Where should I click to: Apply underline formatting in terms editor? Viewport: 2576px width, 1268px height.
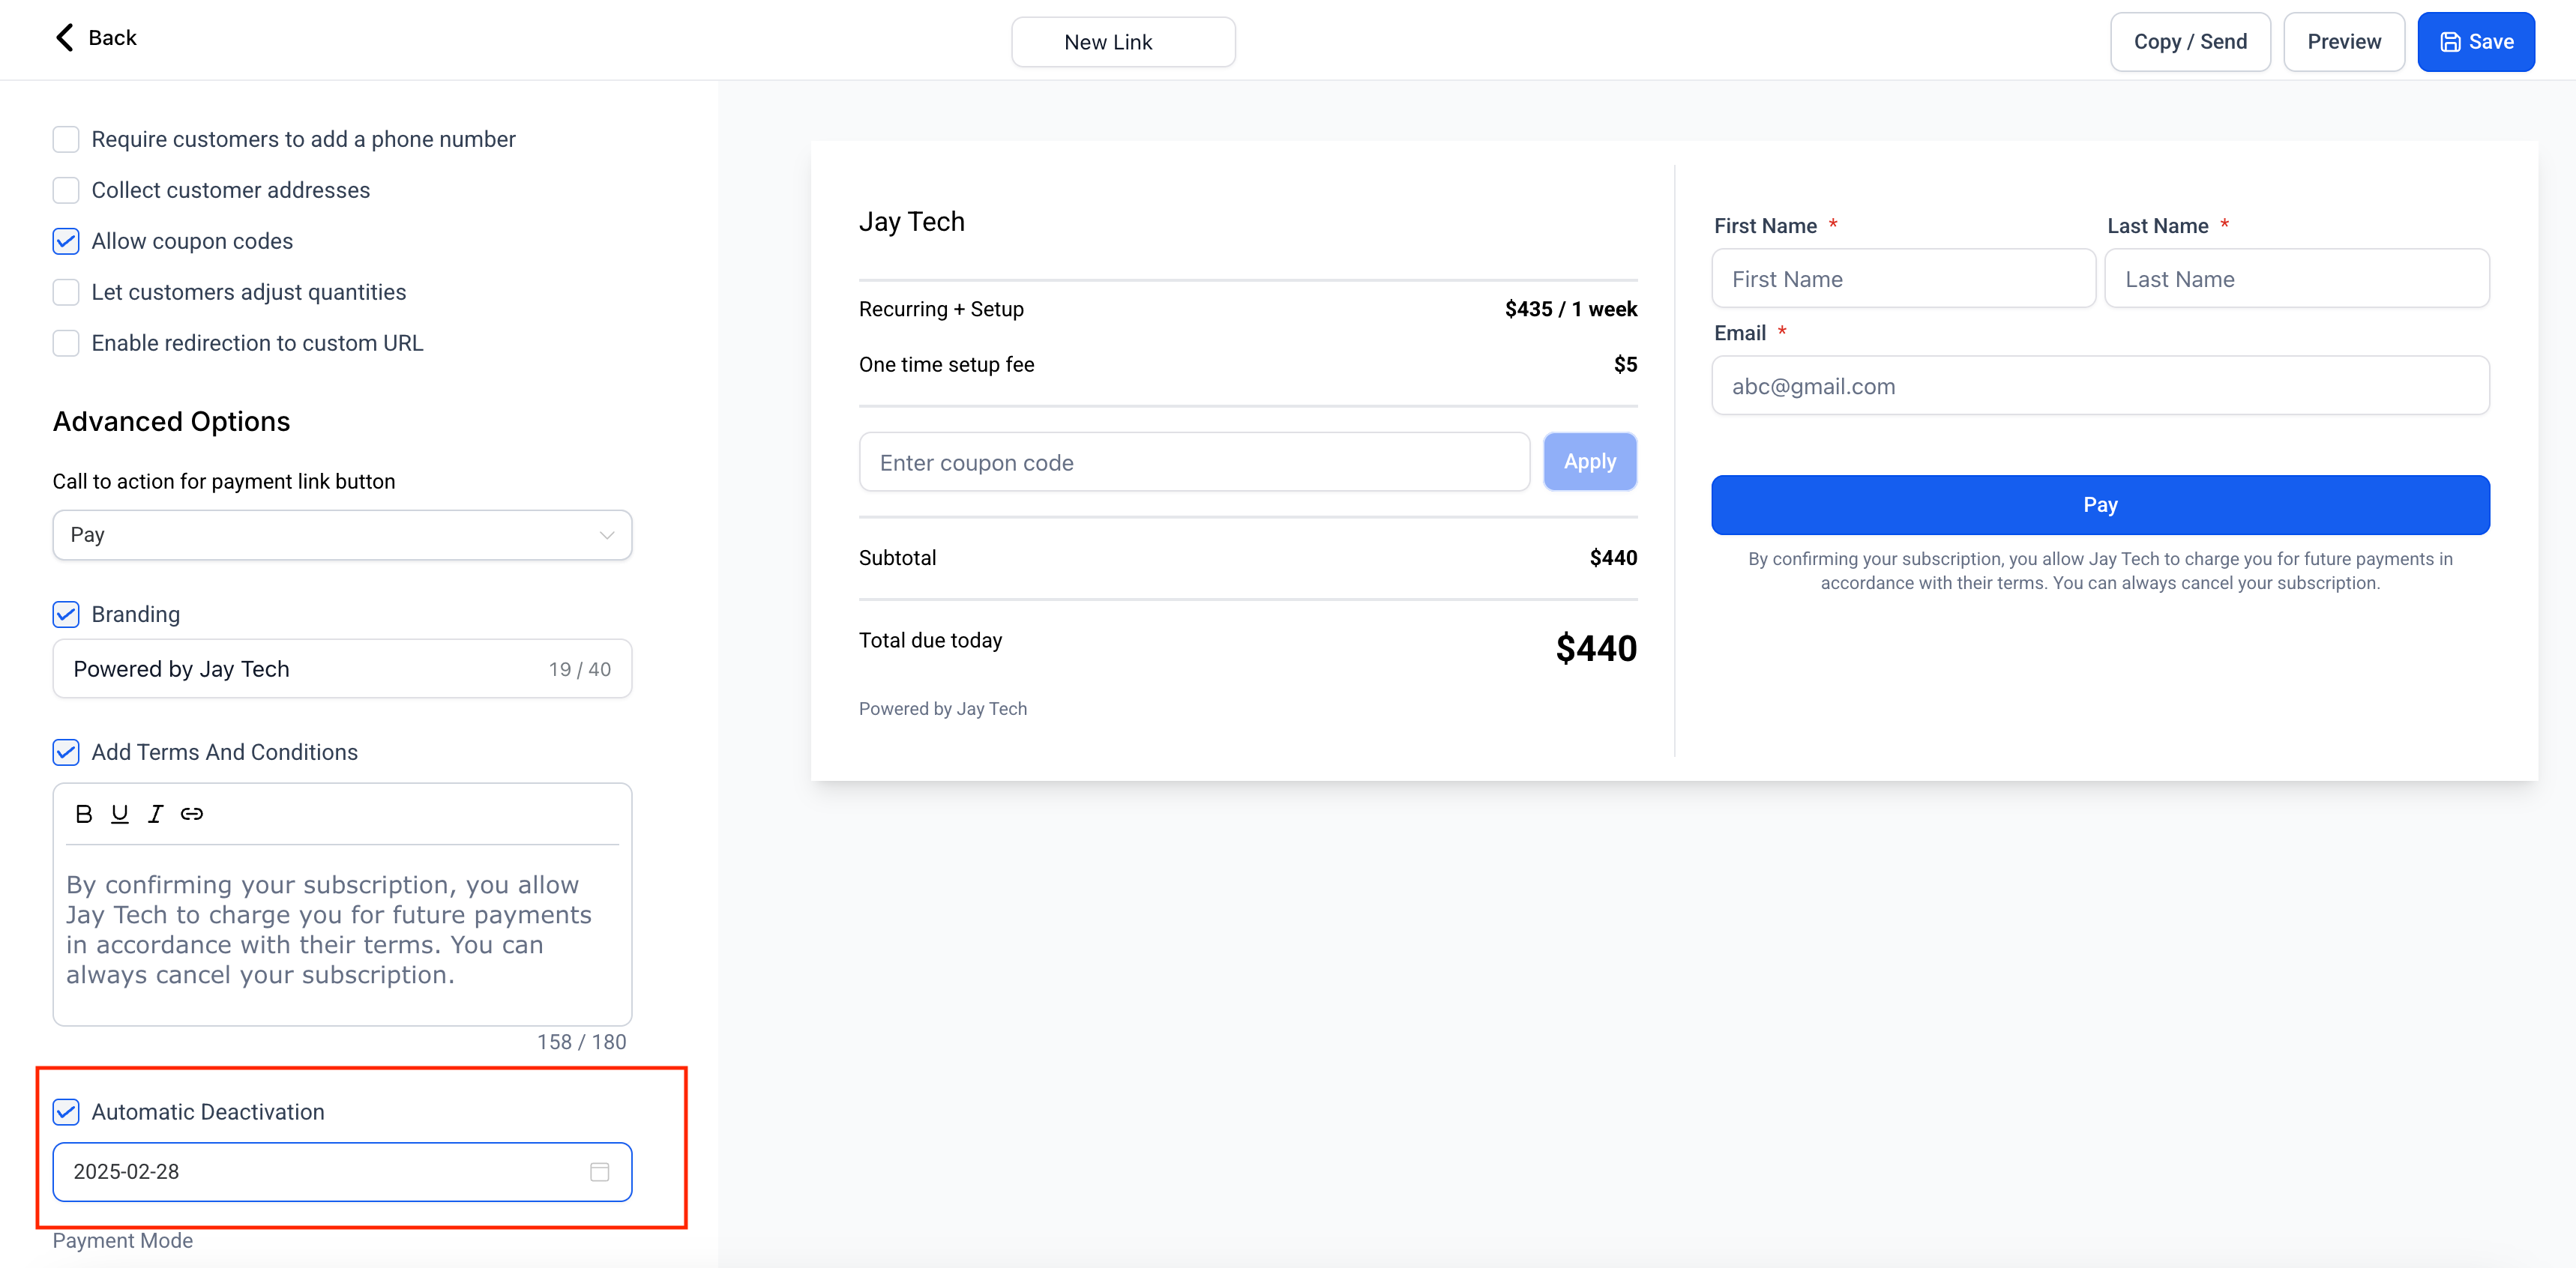[x=120, y=815]
